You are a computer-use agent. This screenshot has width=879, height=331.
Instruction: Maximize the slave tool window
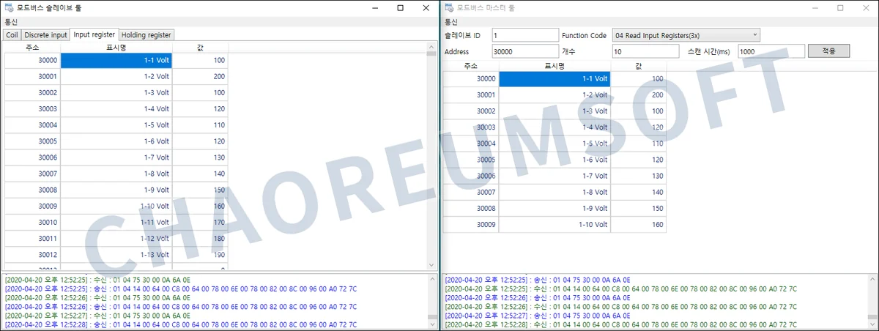[400, 7]
